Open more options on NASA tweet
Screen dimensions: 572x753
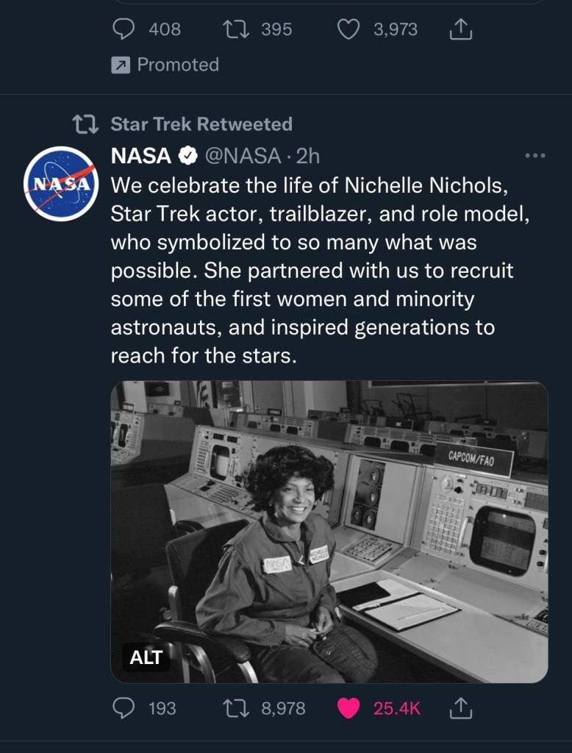click(x=535, y=156)
